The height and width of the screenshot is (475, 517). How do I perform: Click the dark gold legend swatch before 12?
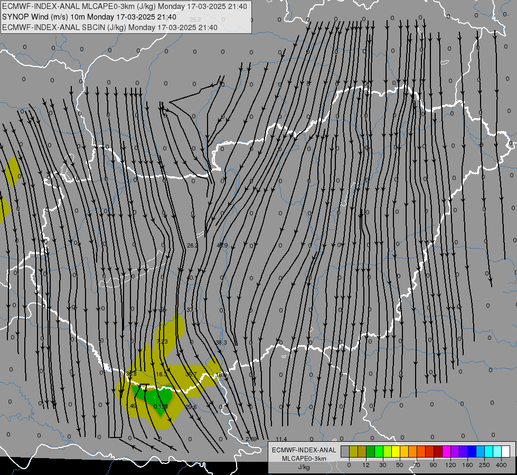pos(362,451)
